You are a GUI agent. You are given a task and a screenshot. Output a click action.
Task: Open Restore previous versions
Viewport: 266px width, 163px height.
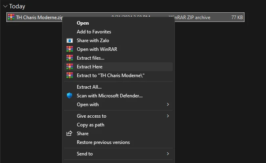pos(103,142)
